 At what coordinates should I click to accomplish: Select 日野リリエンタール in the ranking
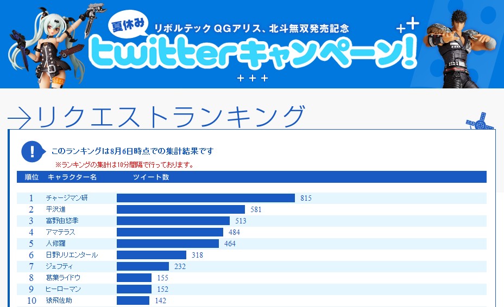(x=72, y=255)
